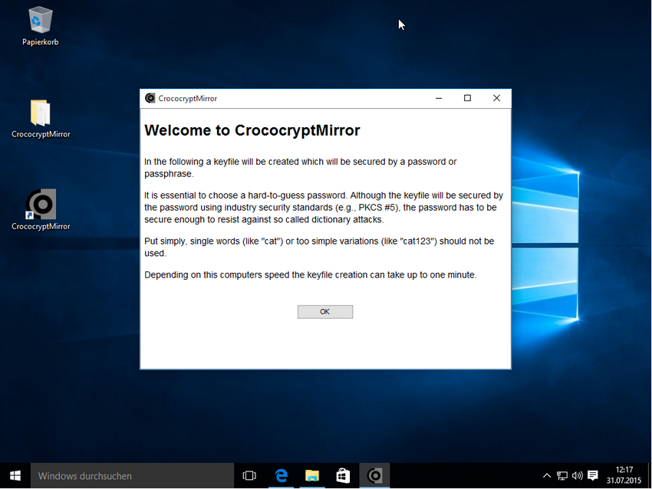The width and height of the screenshot is (652, 489).
Task: Open File Explorer from the taskbar
Action: (x=312, y=476)
